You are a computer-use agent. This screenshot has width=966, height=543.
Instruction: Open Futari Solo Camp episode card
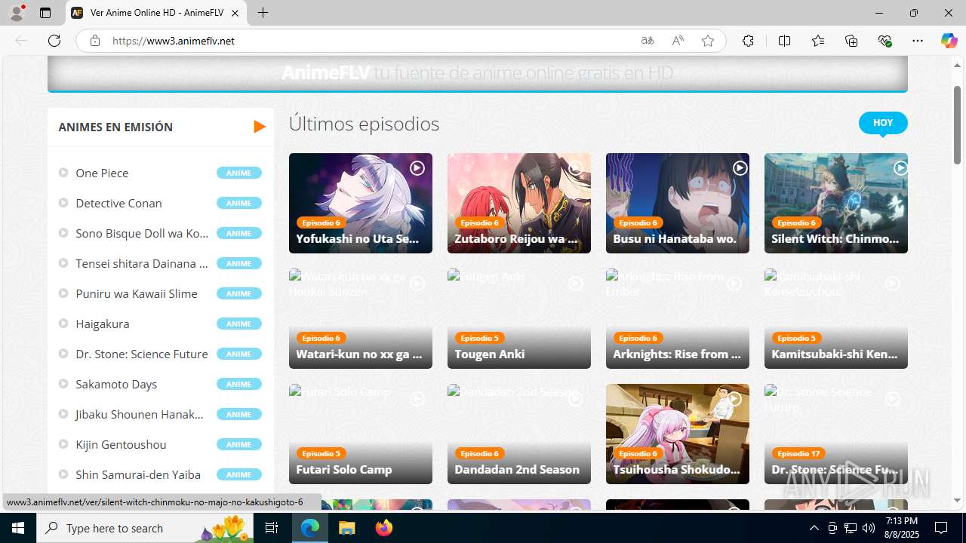point(361,434)
